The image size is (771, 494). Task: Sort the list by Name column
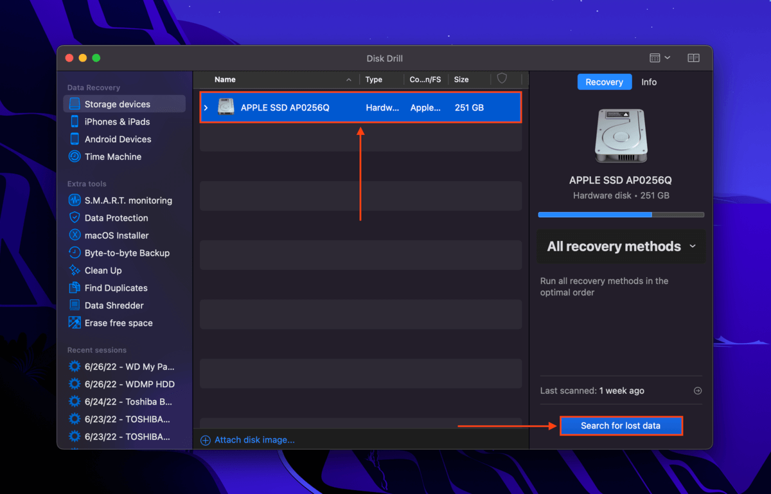(x=225, y=80)
